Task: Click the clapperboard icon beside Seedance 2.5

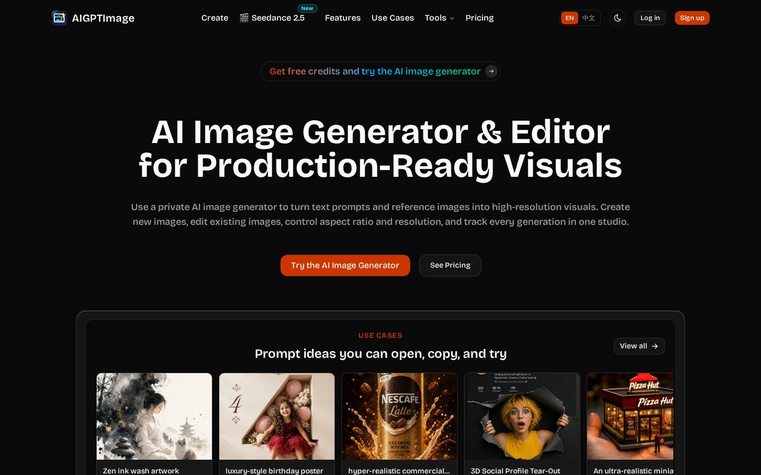Action: point(244,18)
